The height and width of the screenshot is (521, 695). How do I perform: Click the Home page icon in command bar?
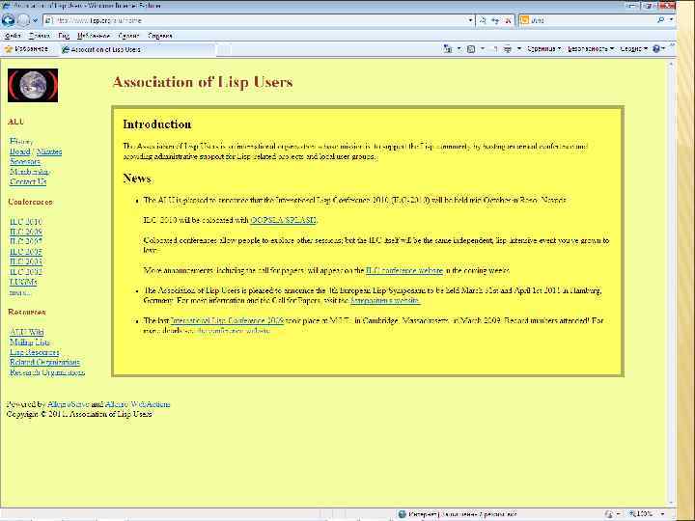(448, 49)
